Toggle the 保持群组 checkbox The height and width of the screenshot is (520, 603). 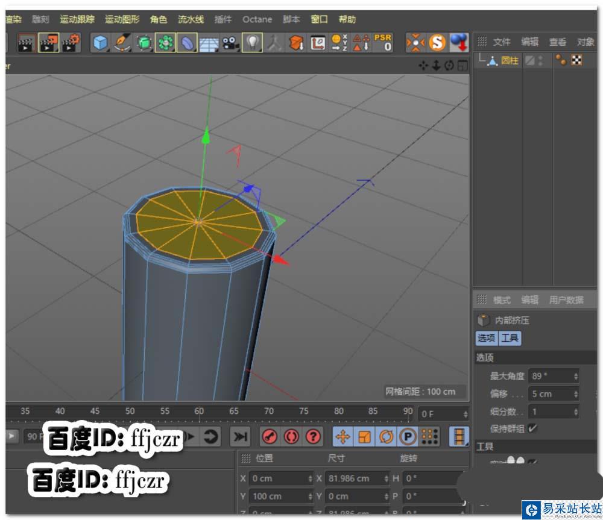click(532, 428)
